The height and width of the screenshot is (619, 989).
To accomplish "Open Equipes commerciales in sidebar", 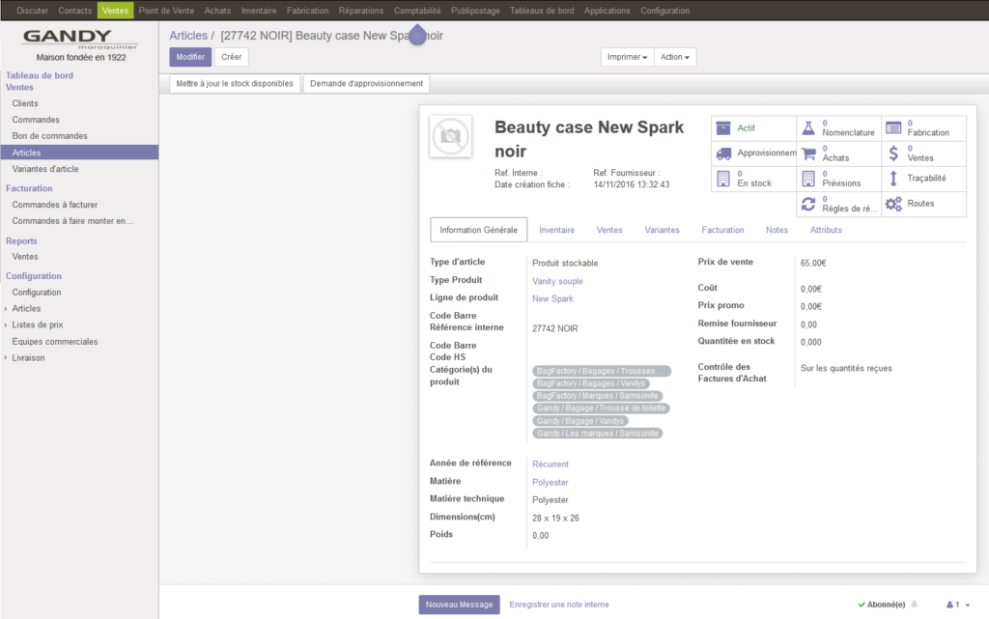I will [x=55, y=342].
